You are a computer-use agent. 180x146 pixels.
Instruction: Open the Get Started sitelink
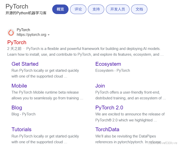click(x=25, y=64)
